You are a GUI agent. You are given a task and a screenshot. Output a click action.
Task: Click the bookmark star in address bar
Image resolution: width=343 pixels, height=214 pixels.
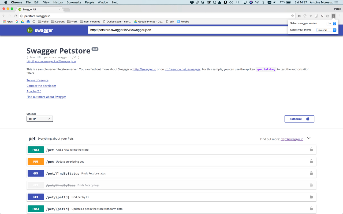pyautogui.click(x=292, y=16)
